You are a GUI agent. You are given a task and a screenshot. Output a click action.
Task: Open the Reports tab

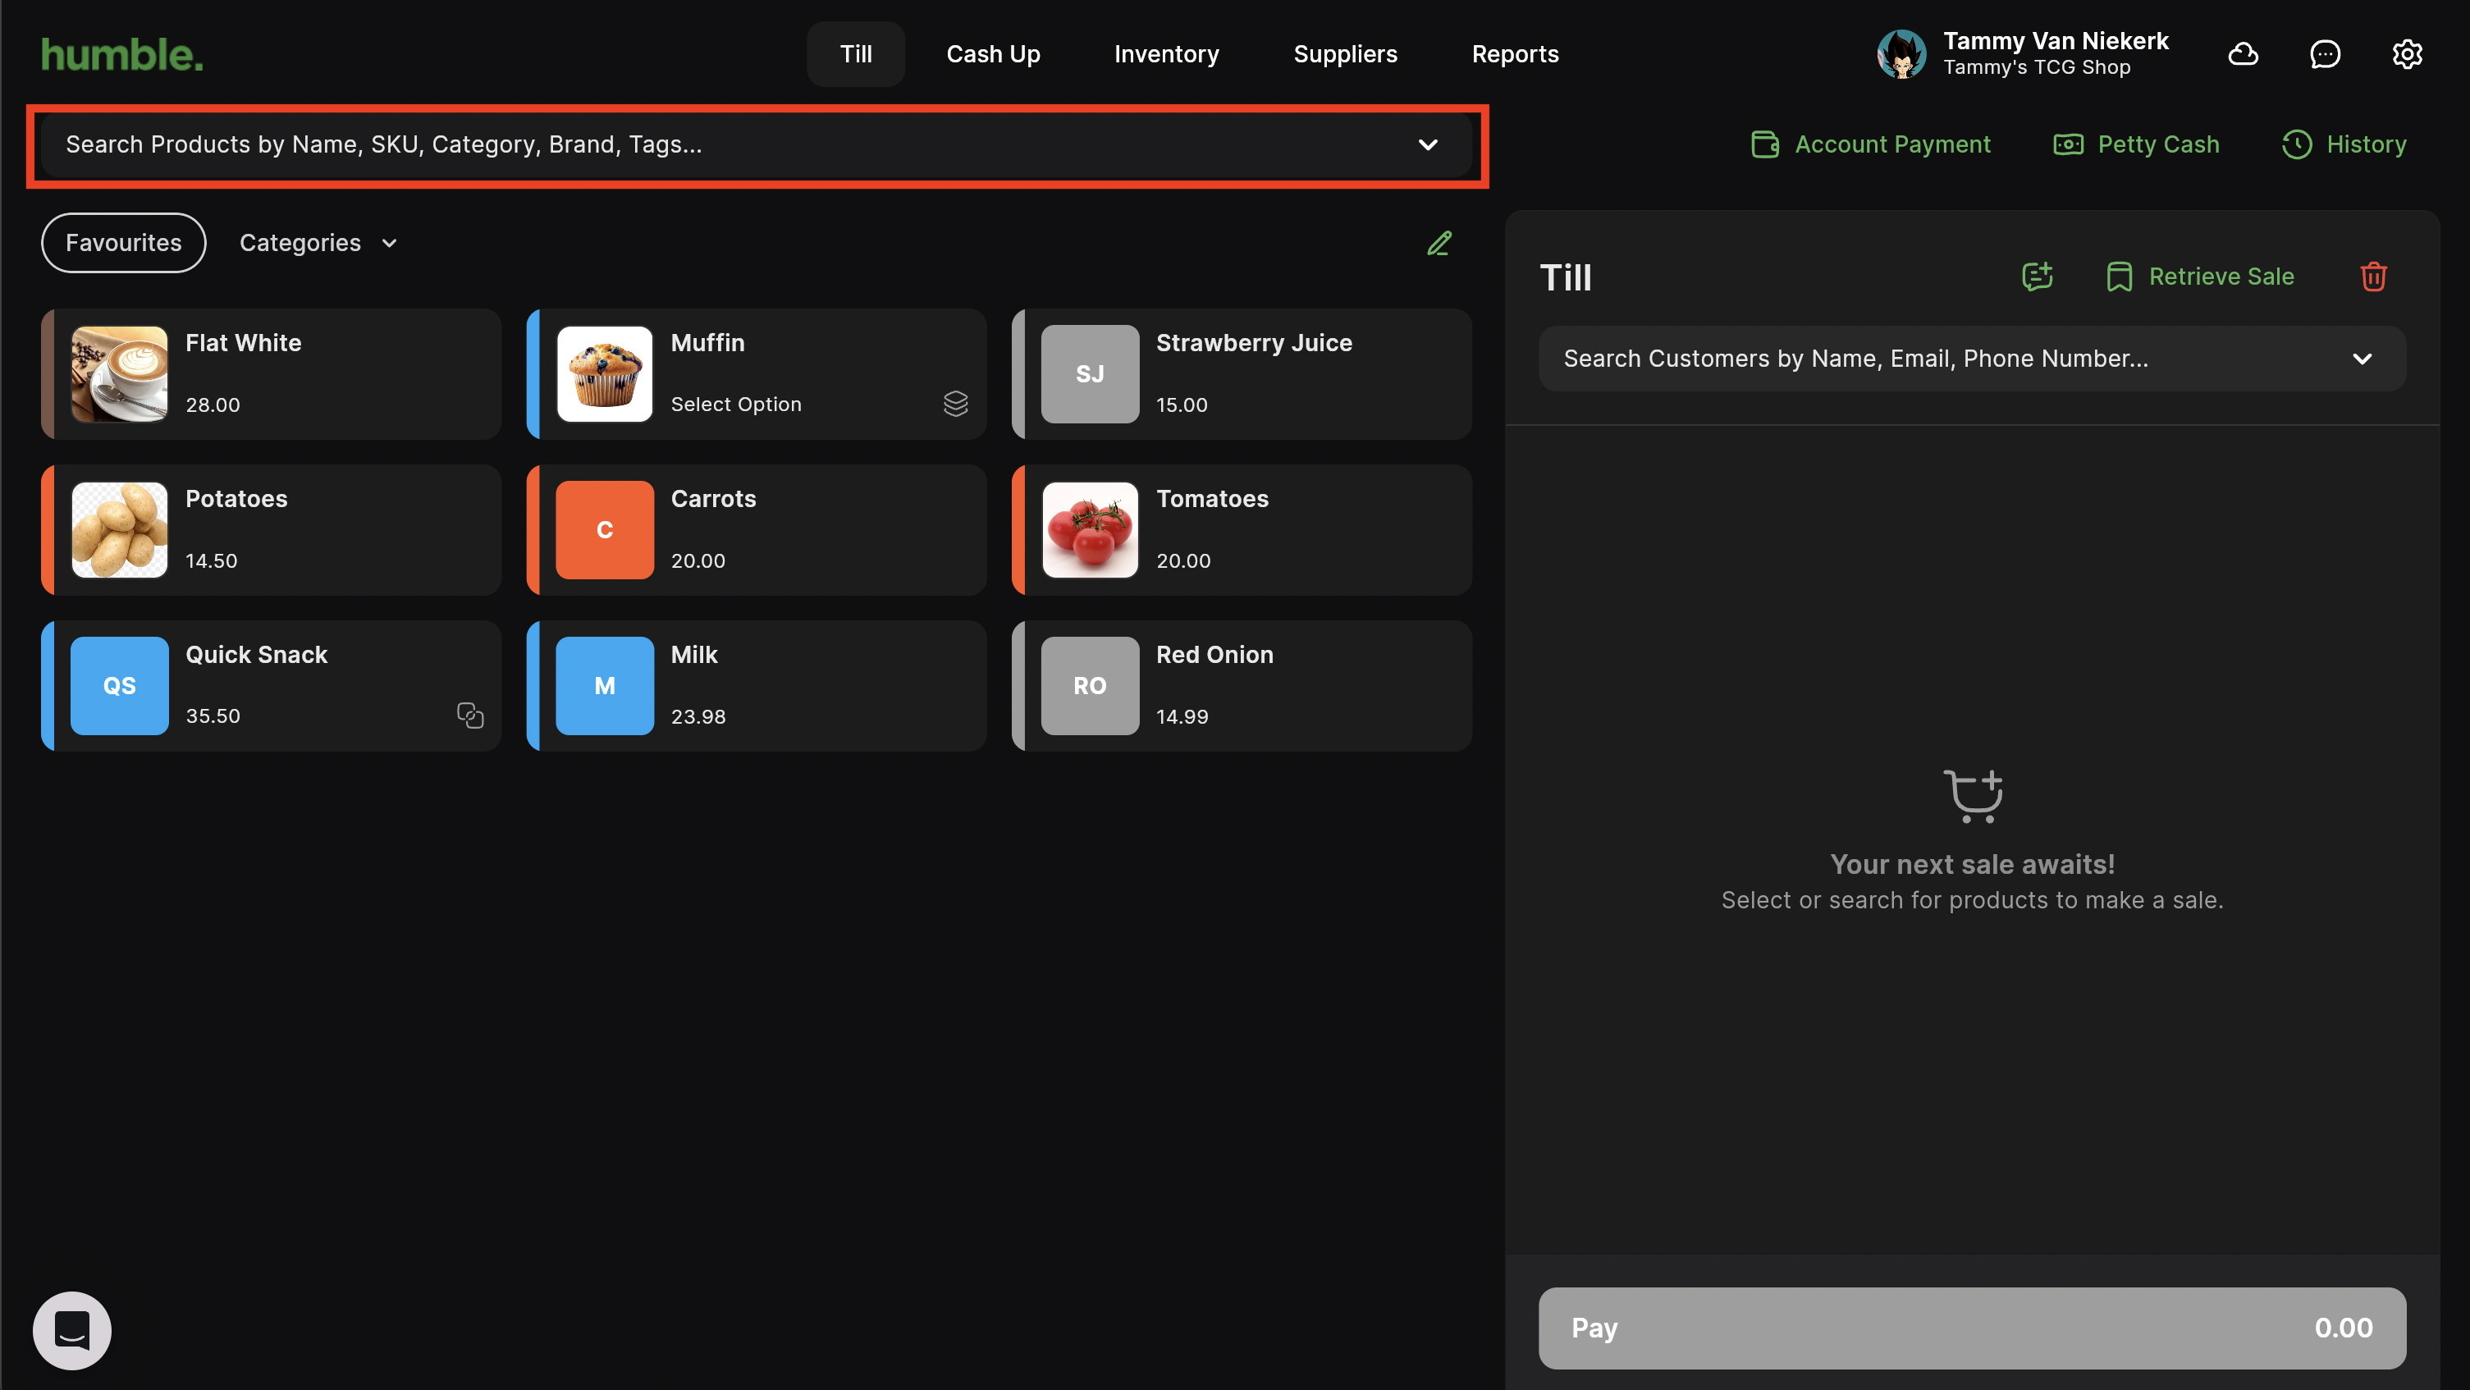[1515, 53]
